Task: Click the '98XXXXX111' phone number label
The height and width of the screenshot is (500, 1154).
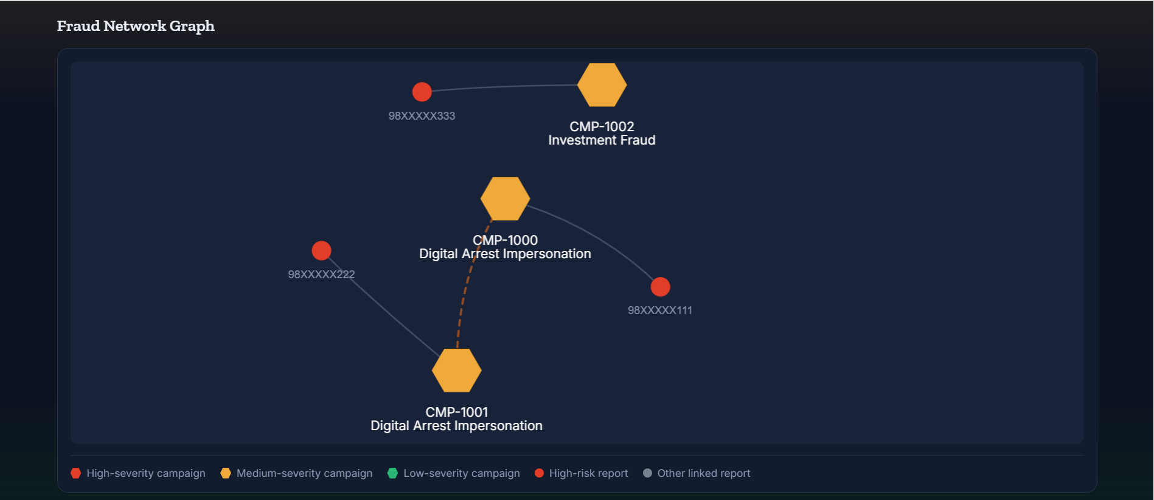Action: coord(660,310)
